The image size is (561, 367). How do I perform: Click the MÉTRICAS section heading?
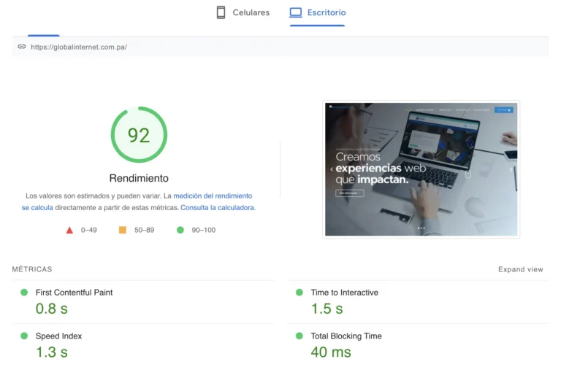(32, 269)
